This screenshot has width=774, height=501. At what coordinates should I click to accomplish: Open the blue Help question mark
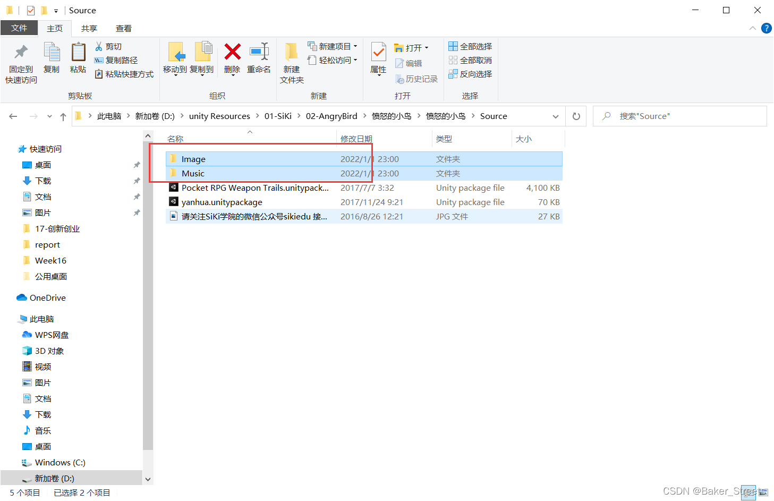[766, 28]
